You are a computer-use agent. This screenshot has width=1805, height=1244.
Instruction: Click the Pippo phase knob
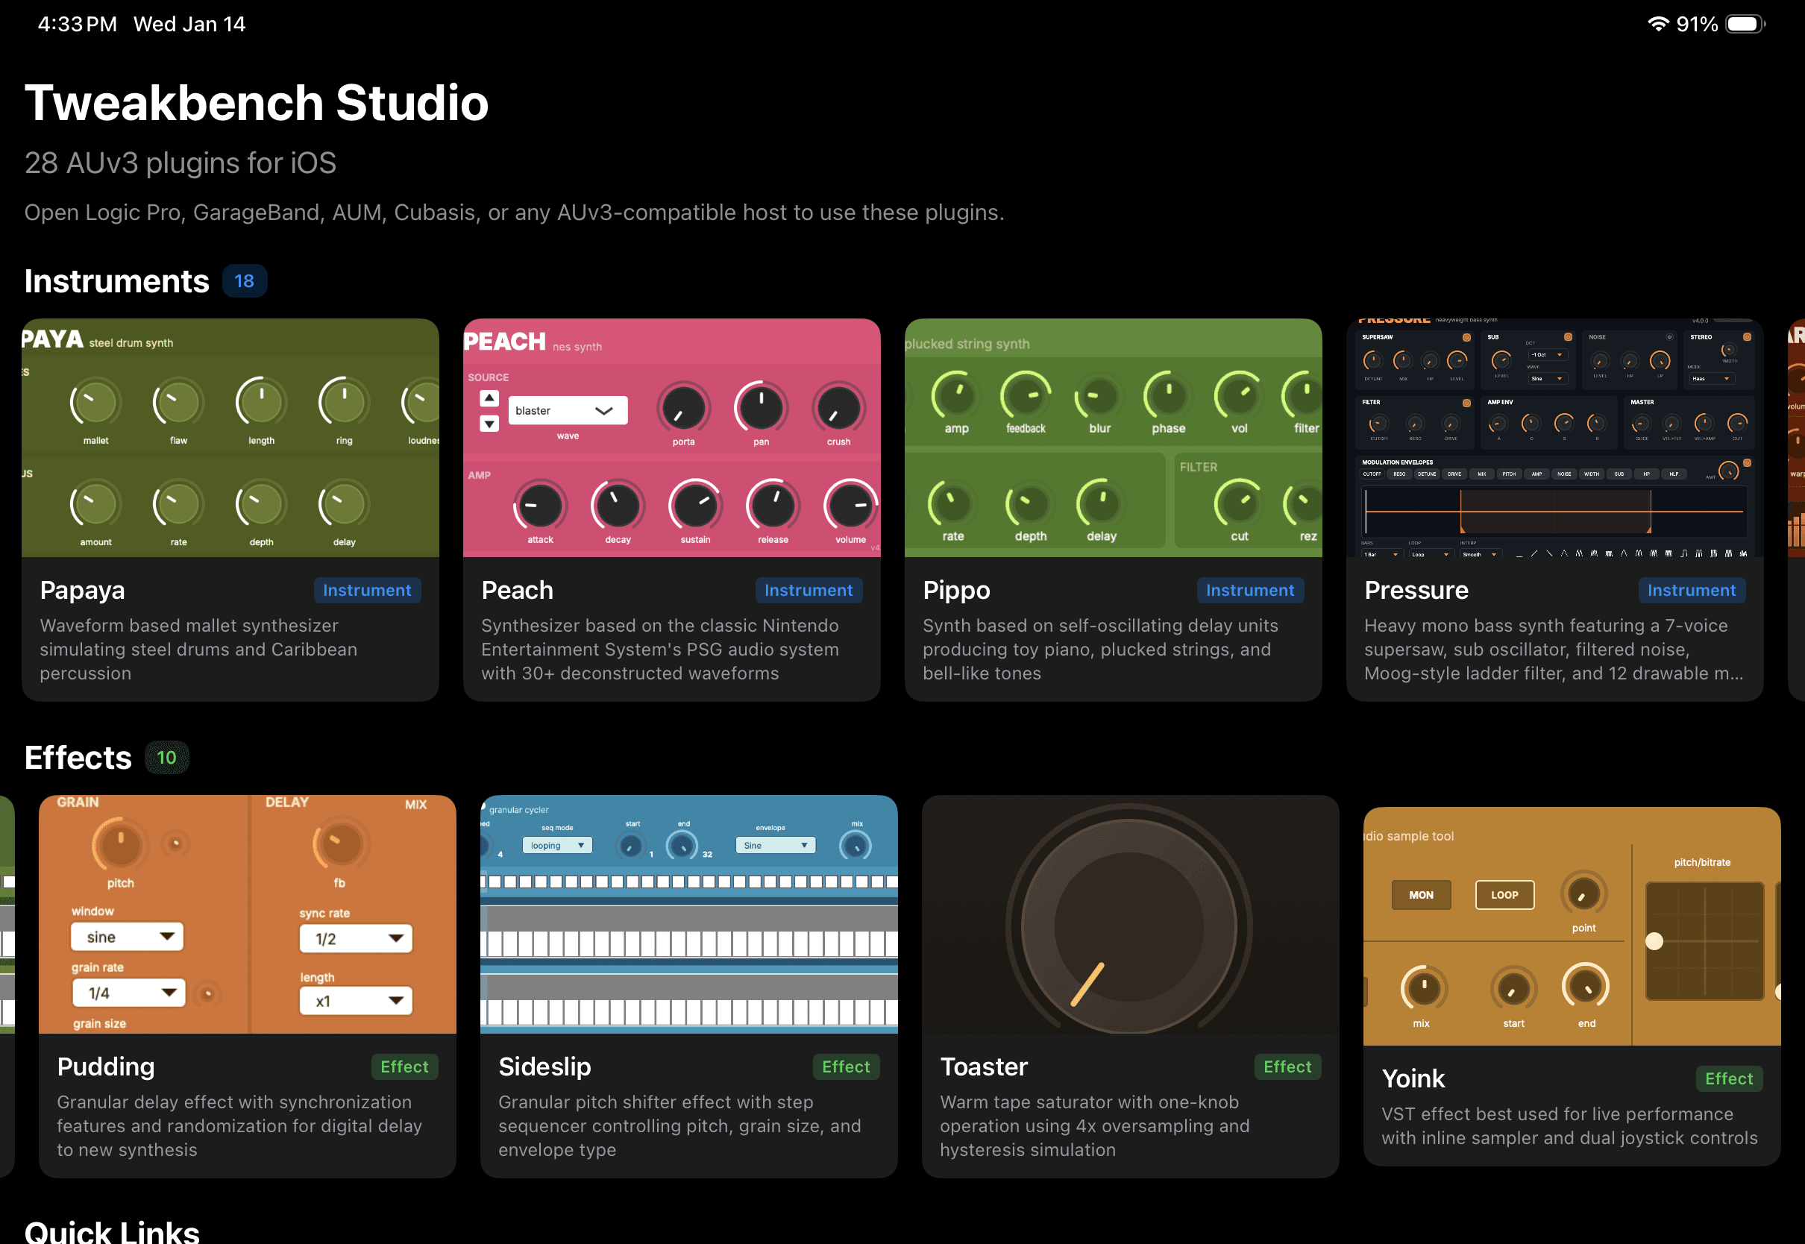(x=1168, y=395)
